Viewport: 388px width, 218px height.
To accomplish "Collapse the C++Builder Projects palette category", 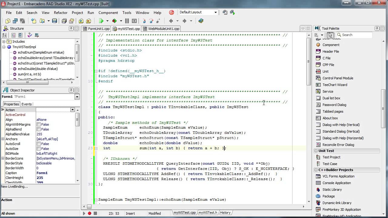I will 316,170.
